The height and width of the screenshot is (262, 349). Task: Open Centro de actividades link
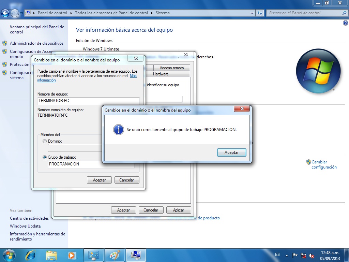click(x=29, y=218)
